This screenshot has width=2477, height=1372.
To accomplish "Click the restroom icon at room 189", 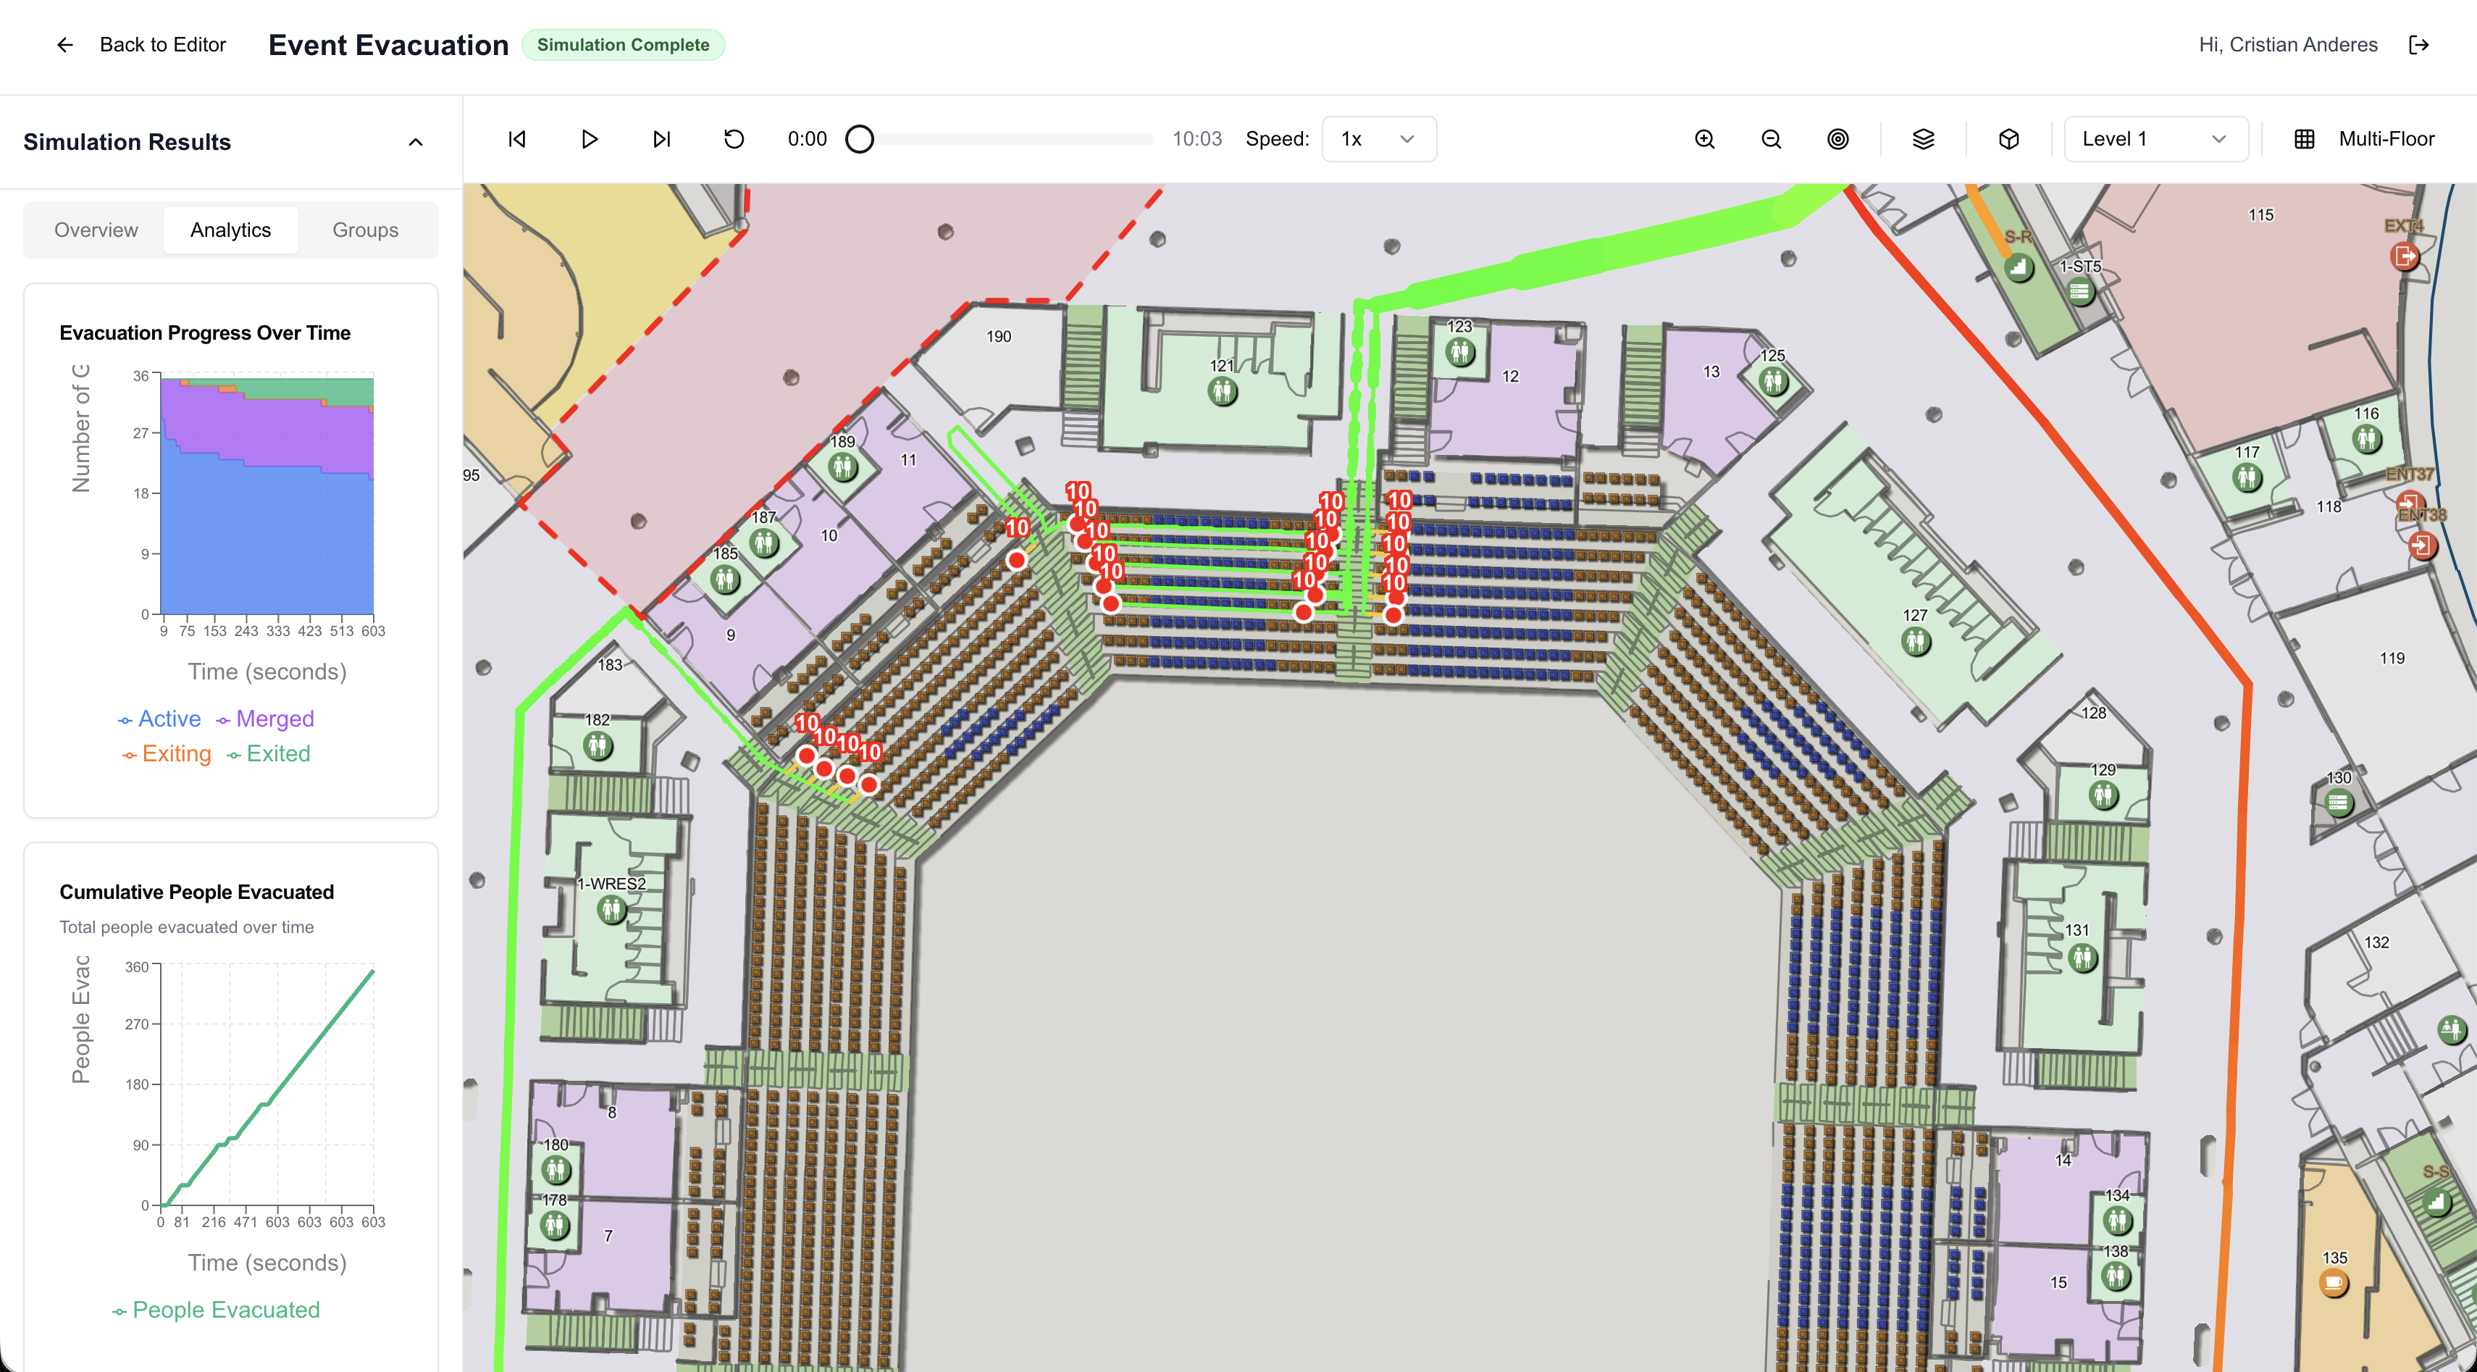I will coord(842,467).
